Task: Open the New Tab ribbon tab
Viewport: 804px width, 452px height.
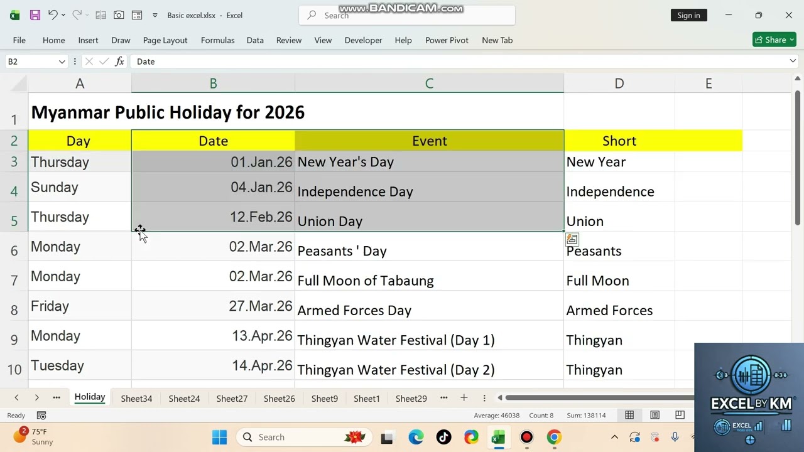Action: click(497, 40)
